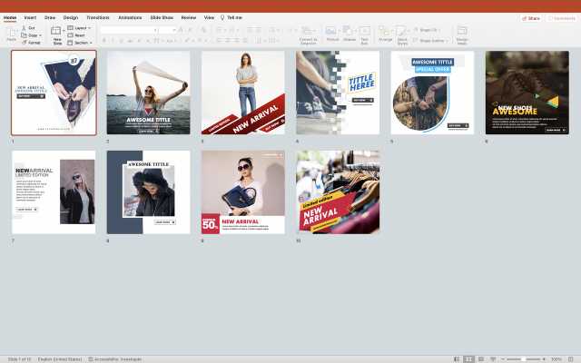Open the font name combo box
581x363 pixels.
[x=128, y=29]
